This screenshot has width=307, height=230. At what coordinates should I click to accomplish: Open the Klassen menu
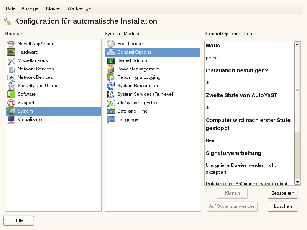(54, 8)
